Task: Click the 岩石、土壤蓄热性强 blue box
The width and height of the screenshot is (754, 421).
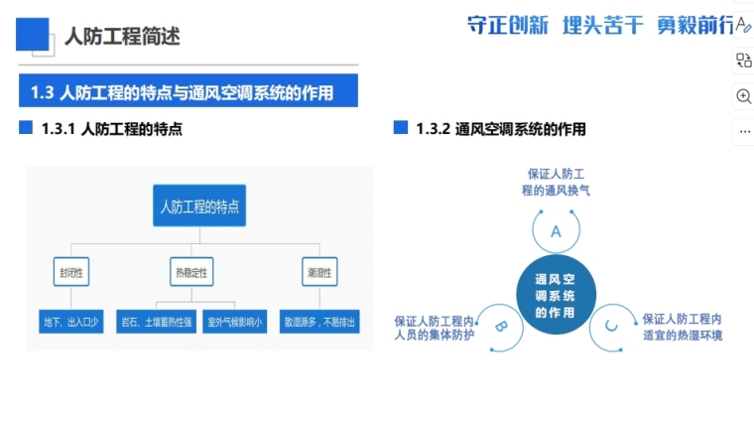Action: coord(156,322)
